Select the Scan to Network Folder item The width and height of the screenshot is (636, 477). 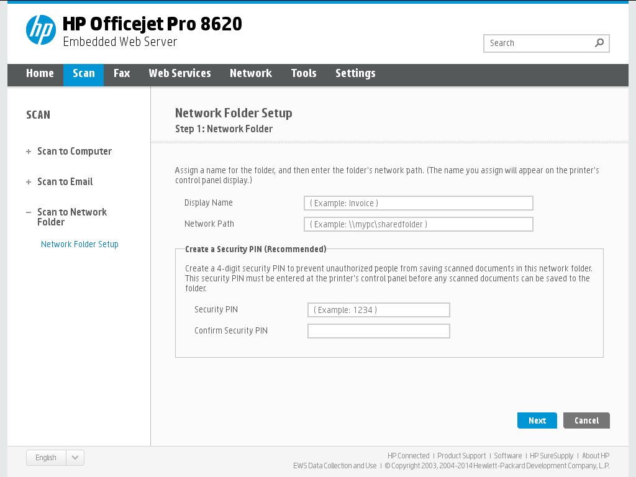pyautogui.click(x=72, y=217)
